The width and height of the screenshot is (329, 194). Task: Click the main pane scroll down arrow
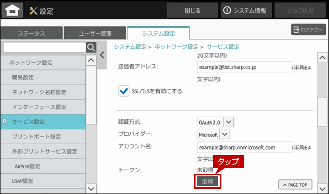tap(322, 188)
